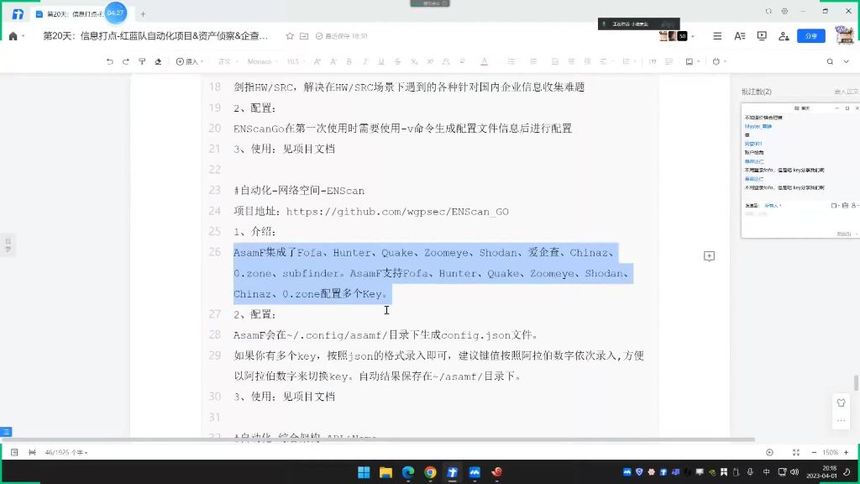The image size is (860, 484).
Task: Open the 插入 insert menu
Action: [189, 61]
